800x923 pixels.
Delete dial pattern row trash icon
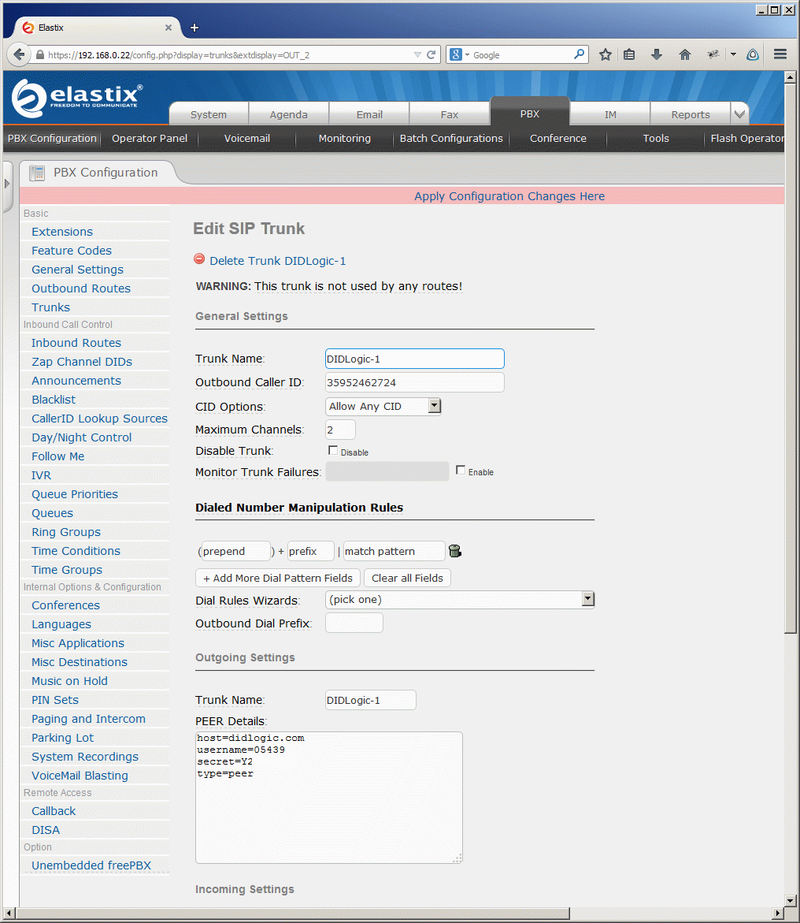[454, 551]
